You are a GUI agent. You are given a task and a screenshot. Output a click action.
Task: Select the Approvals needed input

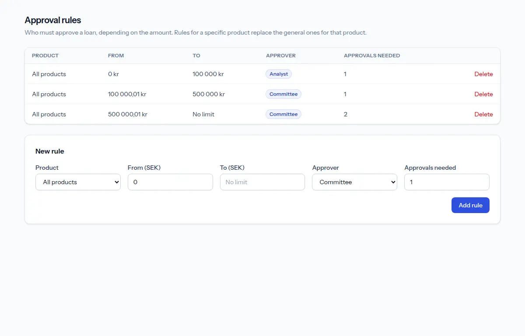click(447, 182)
